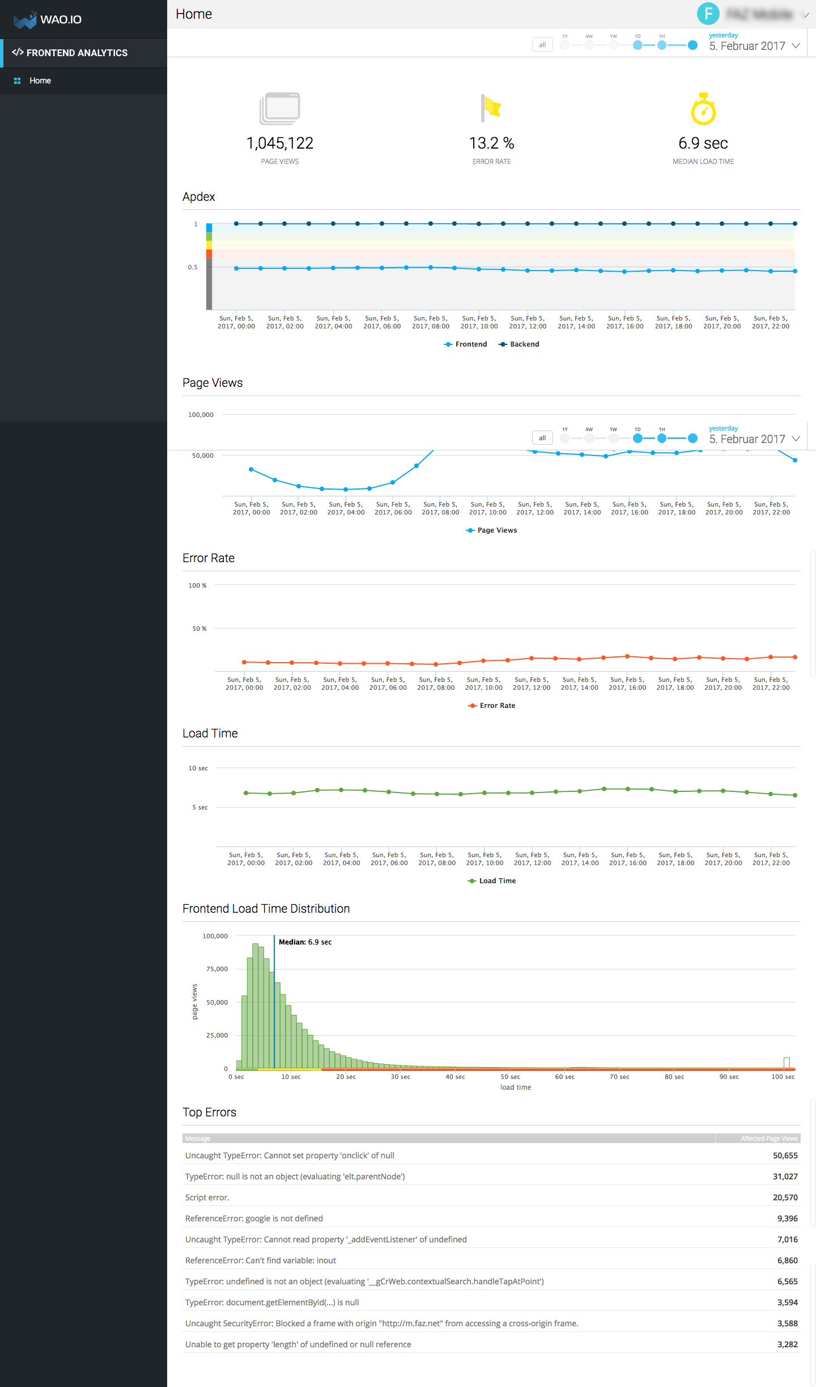Click the 31,027 affected page views count
The image size is (816, 1387).
click(785, 1177)
